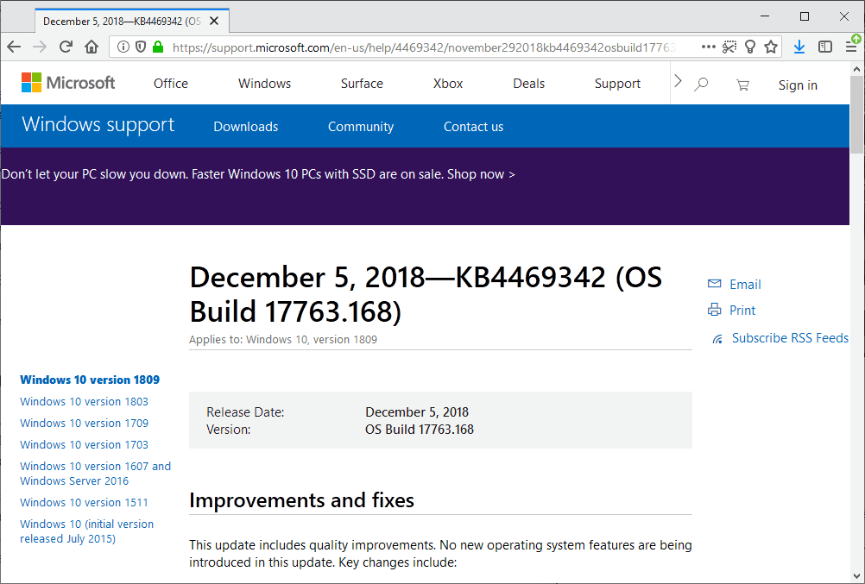Screen dimensions: 865x584
Task: Toggle the sidebar panel icon
Action: (x=825, y=47)
